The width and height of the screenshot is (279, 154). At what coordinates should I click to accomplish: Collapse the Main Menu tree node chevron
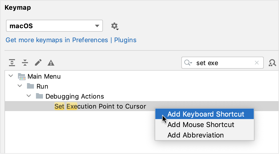pyautogui.click(x=10, y=76)
